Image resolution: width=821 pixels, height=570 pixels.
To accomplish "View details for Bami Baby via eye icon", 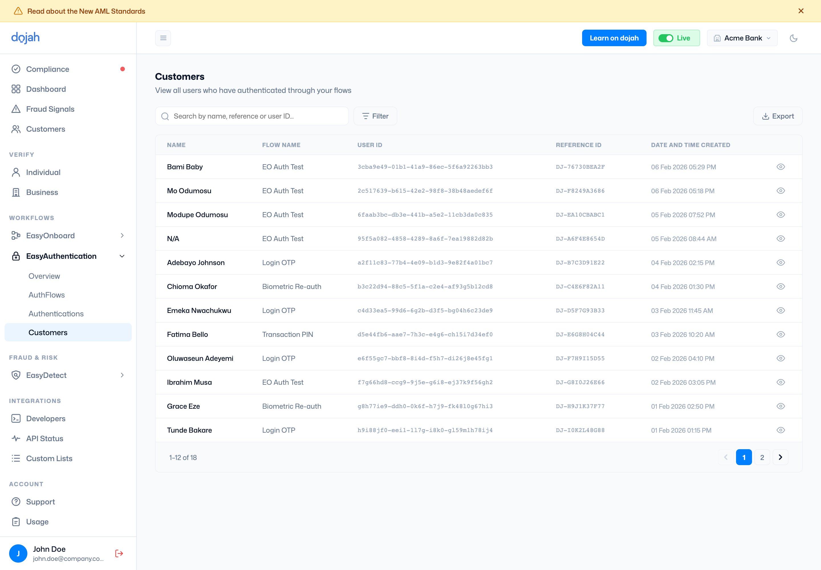I will tap(781, 167).
